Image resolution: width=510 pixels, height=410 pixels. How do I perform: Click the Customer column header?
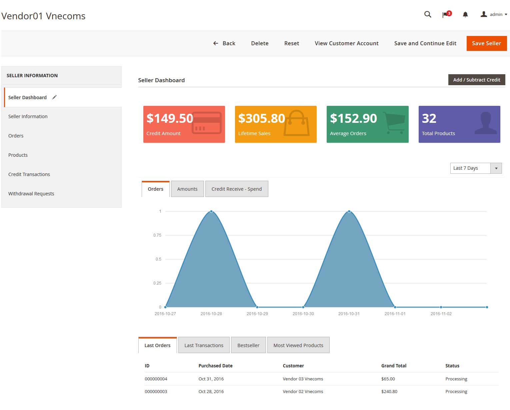pos(293,365)
